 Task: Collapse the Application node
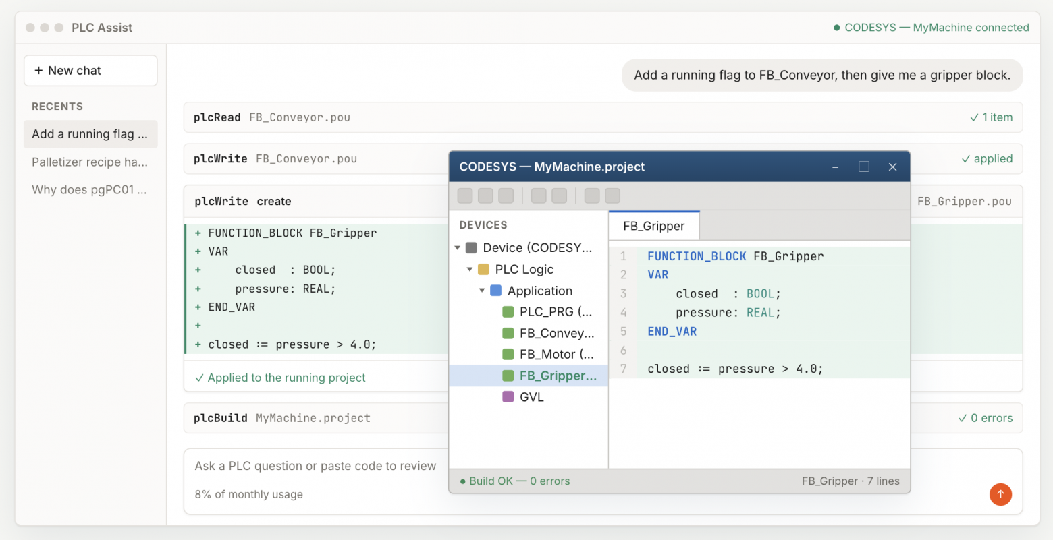(482, 291)
